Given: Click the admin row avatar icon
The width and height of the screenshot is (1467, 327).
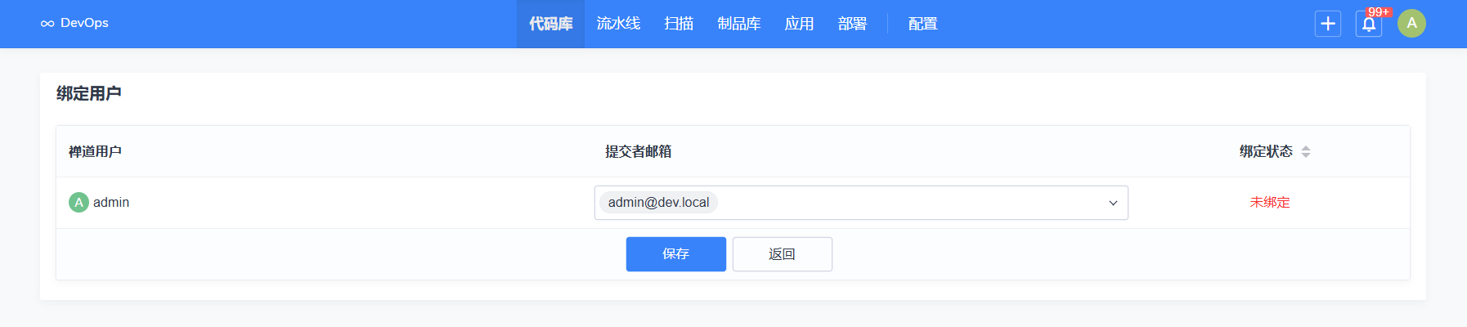Looking at the screenshot, I should coord(79,203).
